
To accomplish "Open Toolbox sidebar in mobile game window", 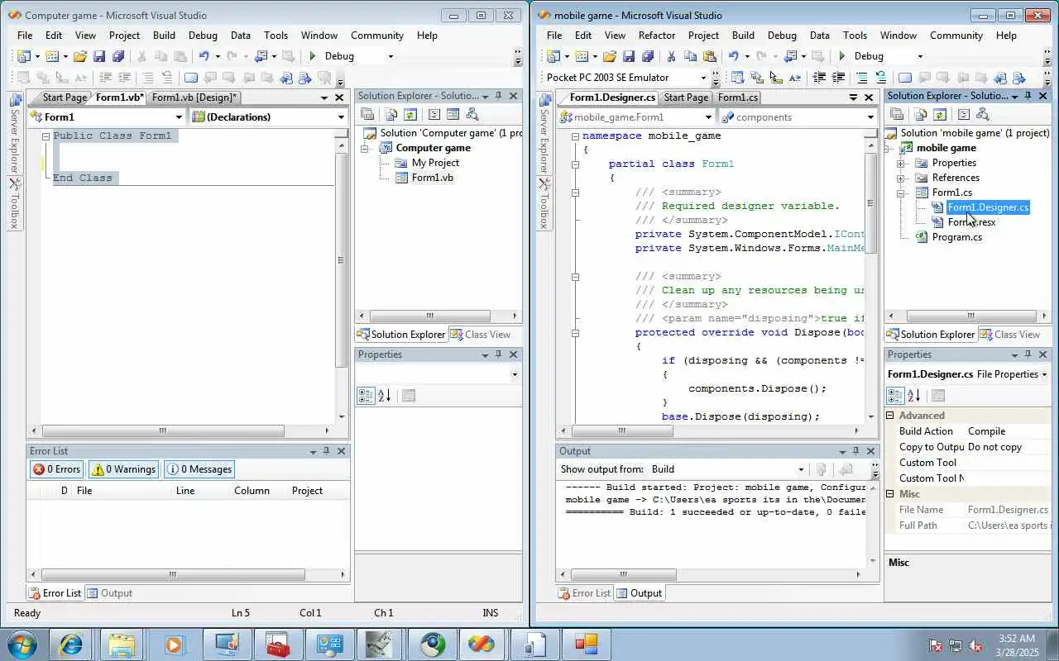I will point(544,205).
